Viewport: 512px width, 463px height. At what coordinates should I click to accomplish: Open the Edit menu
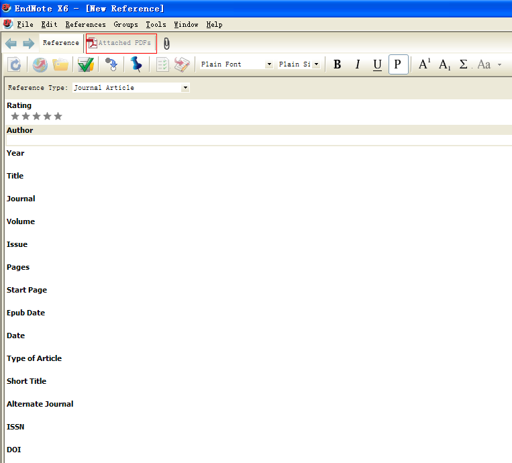click(x=49, y=24)
